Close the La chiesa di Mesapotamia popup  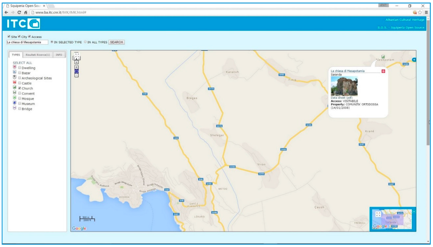point(384,71)
